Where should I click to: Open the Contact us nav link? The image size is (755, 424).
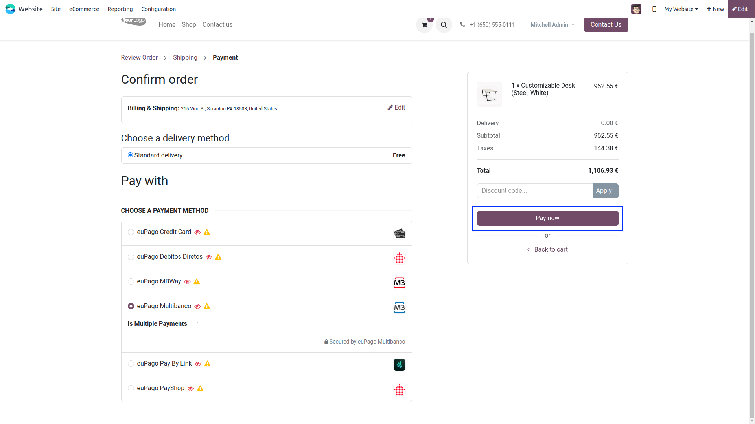pos(217,25)
